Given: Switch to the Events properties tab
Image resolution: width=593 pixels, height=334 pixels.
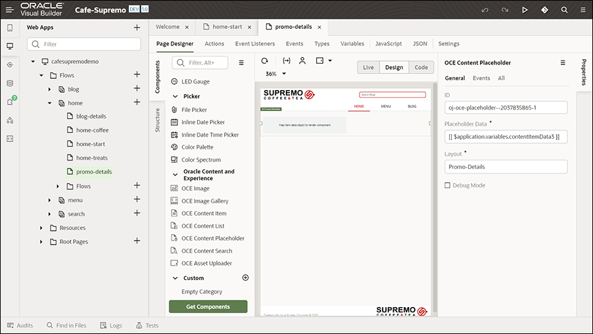Looking at the screenshot, I should [x=481, y=78].
